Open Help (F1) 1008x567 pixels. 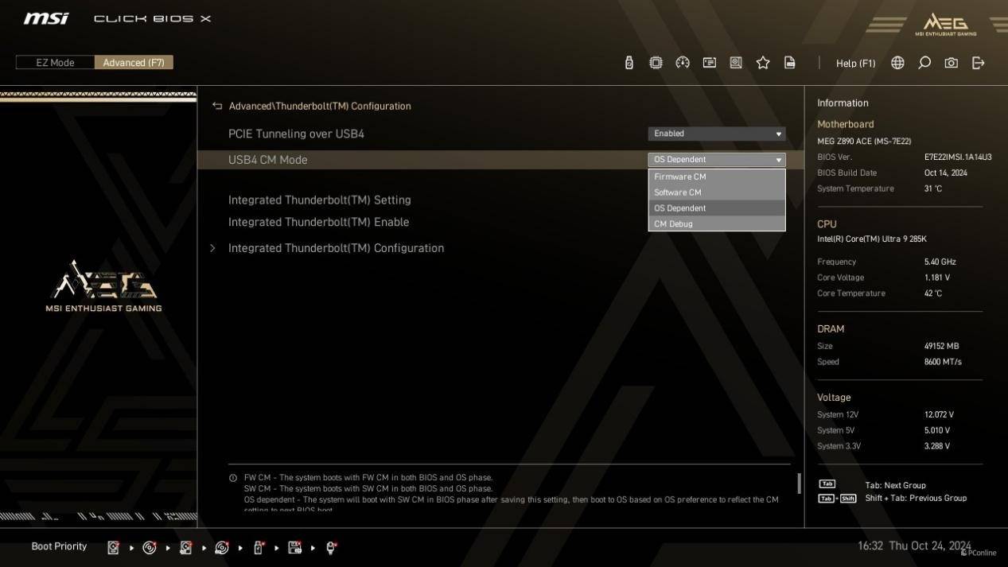coord(855,63)
